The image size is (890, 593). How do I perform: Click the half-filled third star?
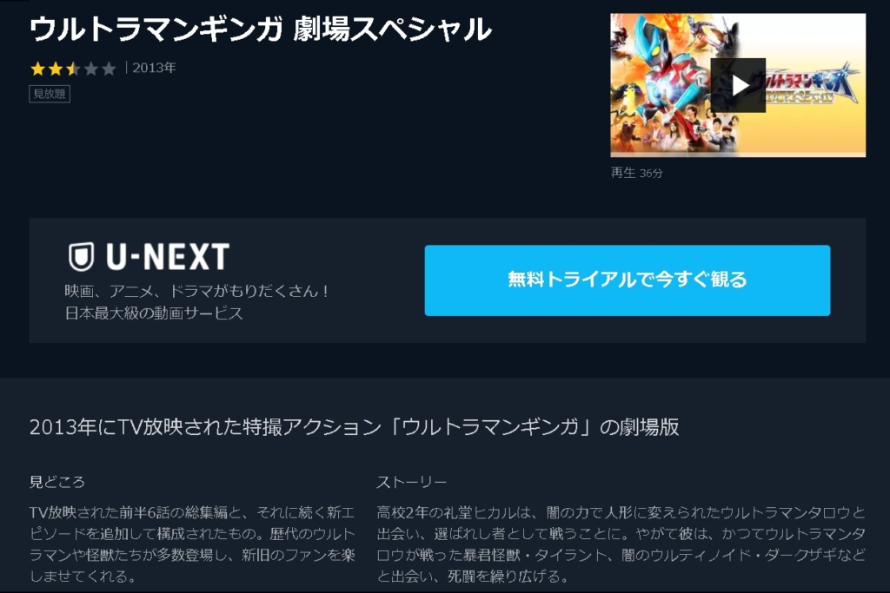coord(73,69)
